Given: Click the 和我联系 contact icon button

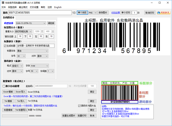Looking at the screenshot, I should point(164,13).
